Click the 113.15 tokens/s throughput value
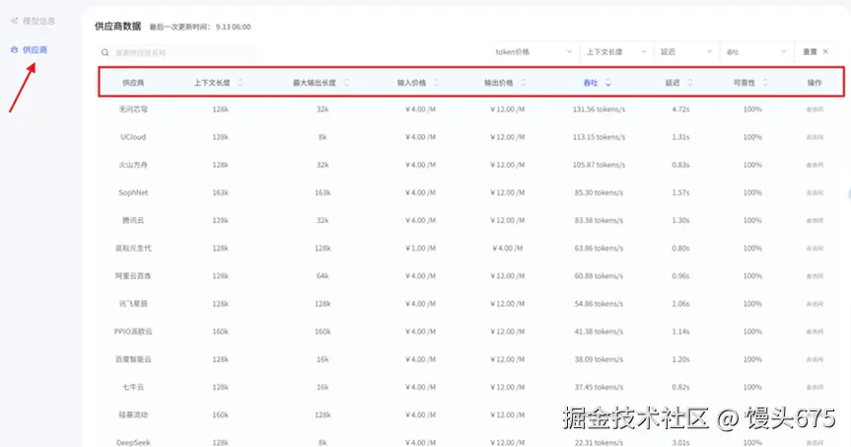Screen dimensions: 851x447 pos(599,137)
